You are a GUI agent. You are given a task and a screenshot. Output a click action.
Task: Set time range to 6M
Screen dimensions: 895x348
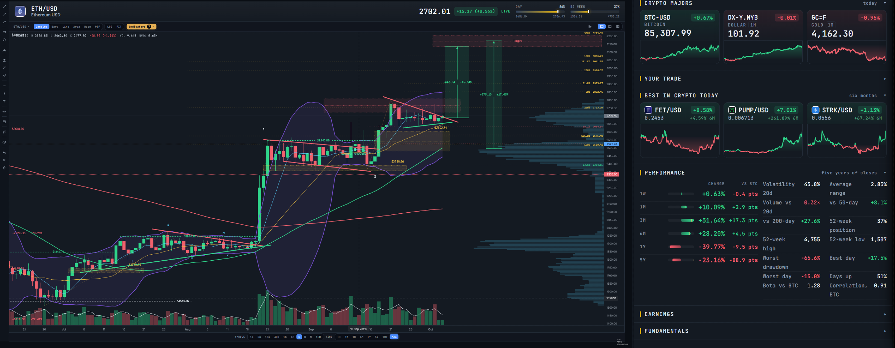tap(362, 337)
